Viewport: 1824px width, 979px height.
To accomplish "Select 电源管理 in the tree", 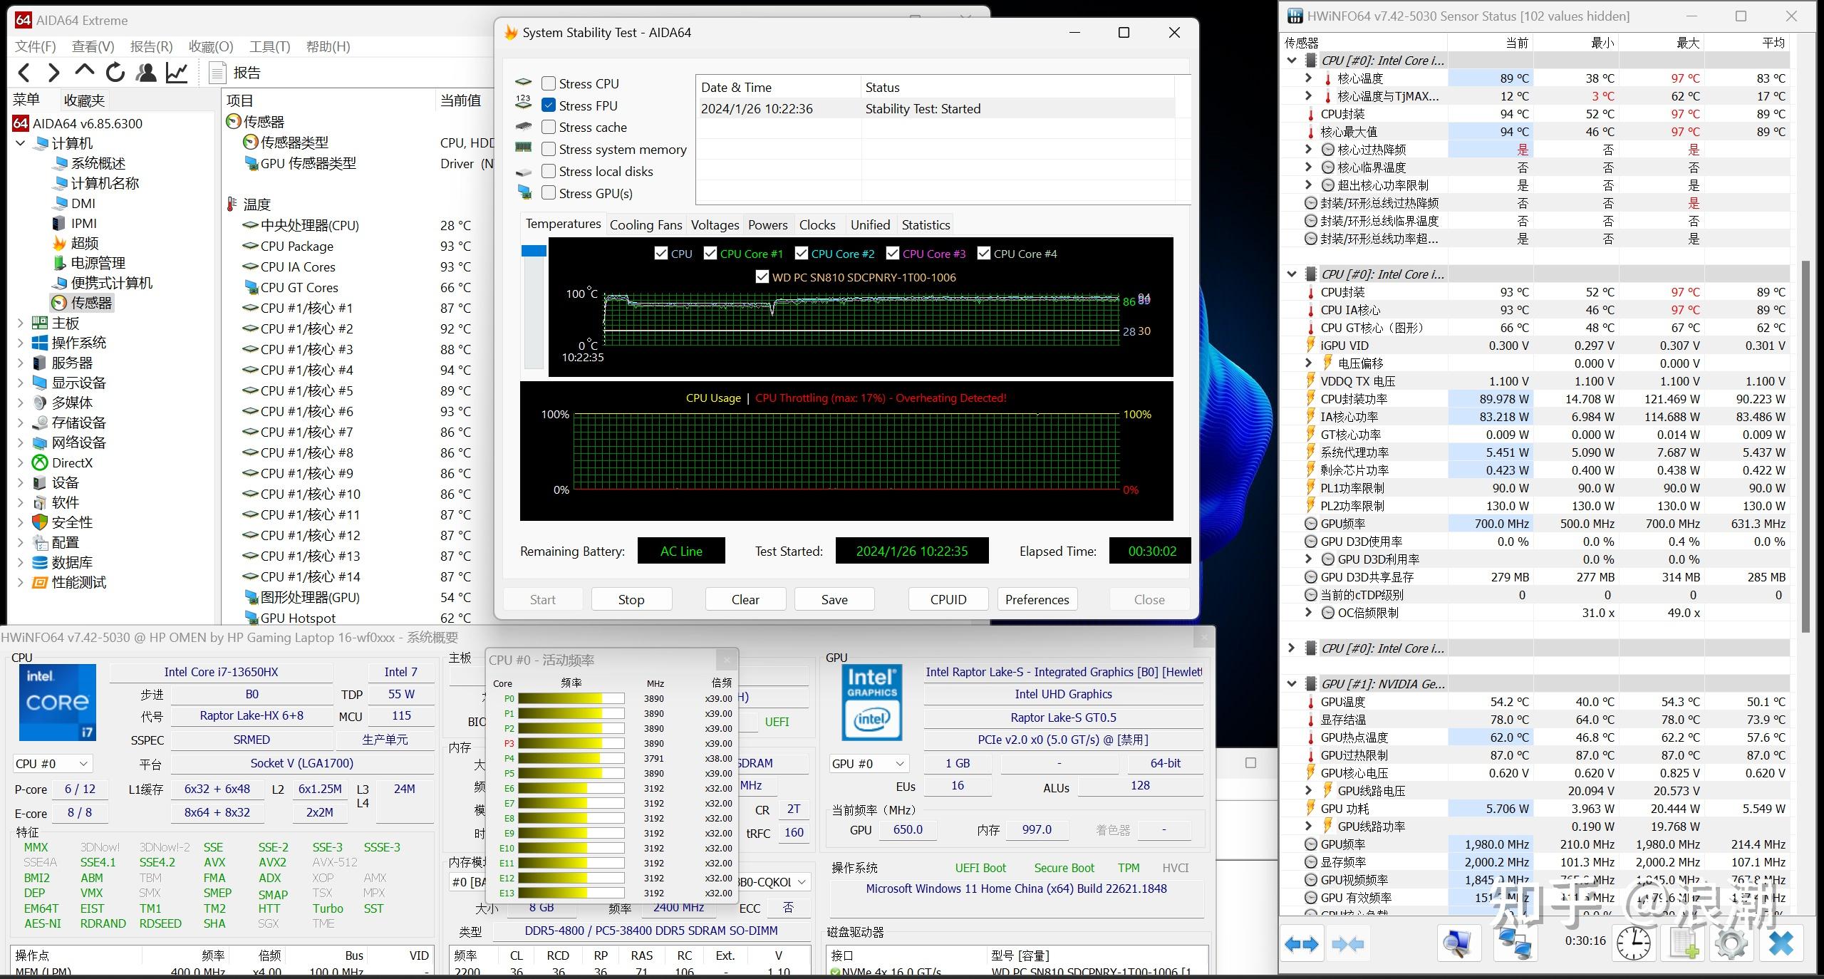I will pyautogui.click(x=98, y=263).
